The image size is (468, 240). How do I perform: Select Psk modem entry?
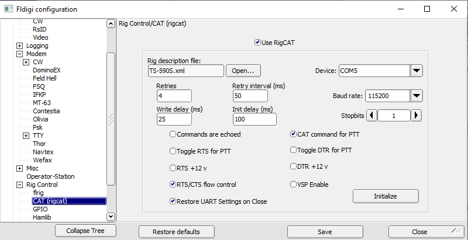coord(38,127)
